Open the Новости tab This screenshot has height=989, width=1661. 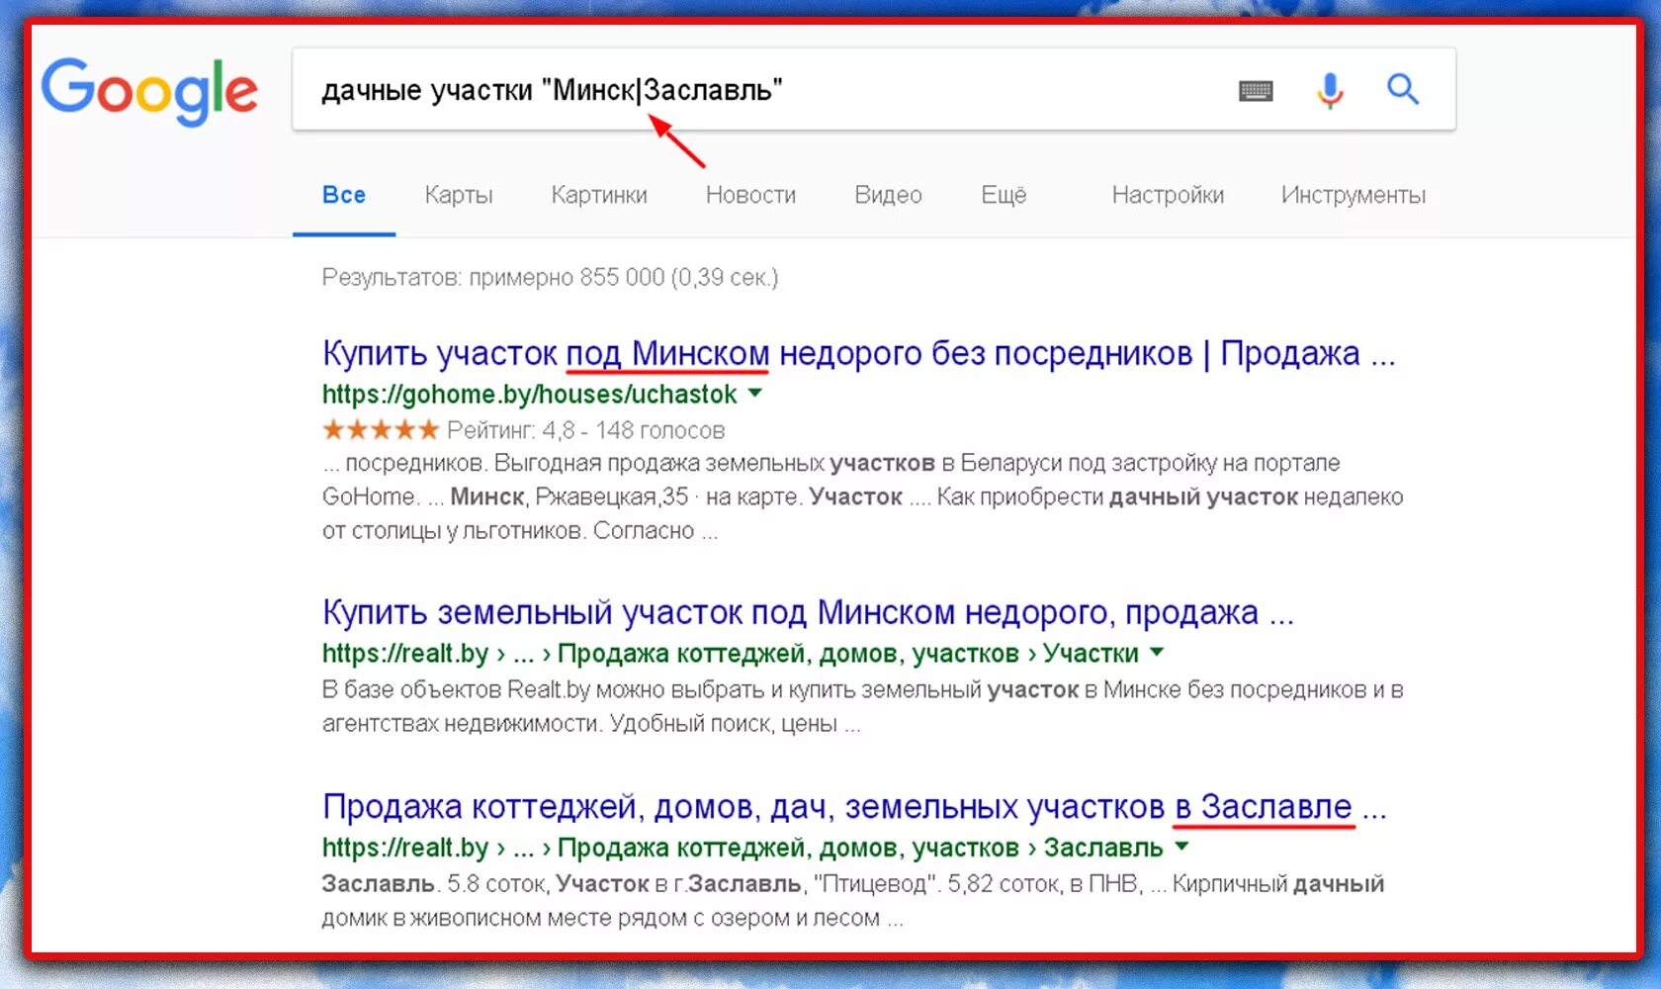pos(750,195)
